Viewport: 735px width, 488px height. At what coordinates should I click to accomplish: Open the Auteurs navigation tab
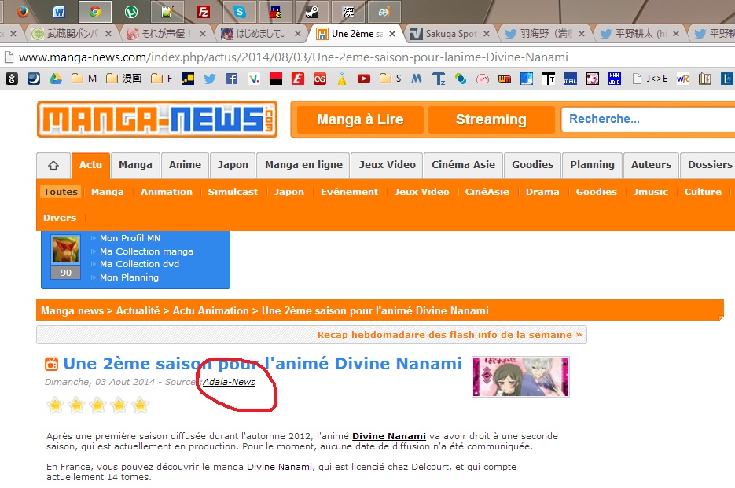[x=651, y=165]
